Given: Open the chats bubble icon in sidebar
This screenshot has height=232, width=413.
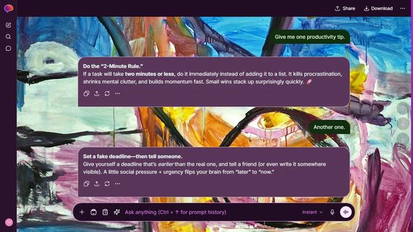Looking at the screenshot, I should pyautogui.click(x=8, y=48).
